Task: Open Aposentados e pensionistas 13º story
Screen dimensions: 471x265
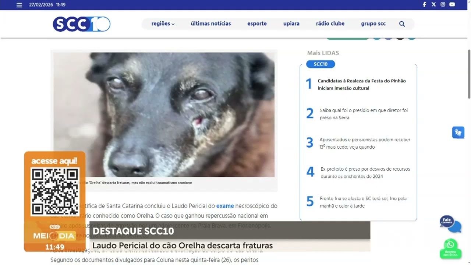Action: [365, 143]
